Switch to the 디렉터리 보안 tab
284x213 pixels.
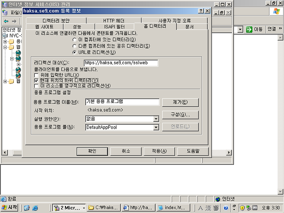tap(56, 21)
